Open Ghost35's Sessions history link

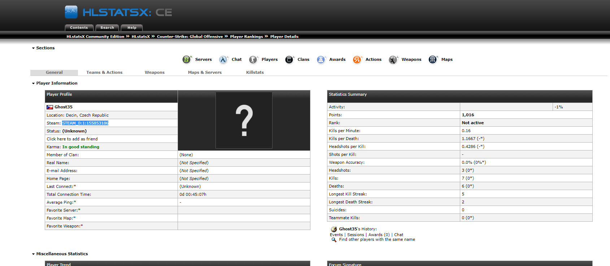[x=356, y=235]
